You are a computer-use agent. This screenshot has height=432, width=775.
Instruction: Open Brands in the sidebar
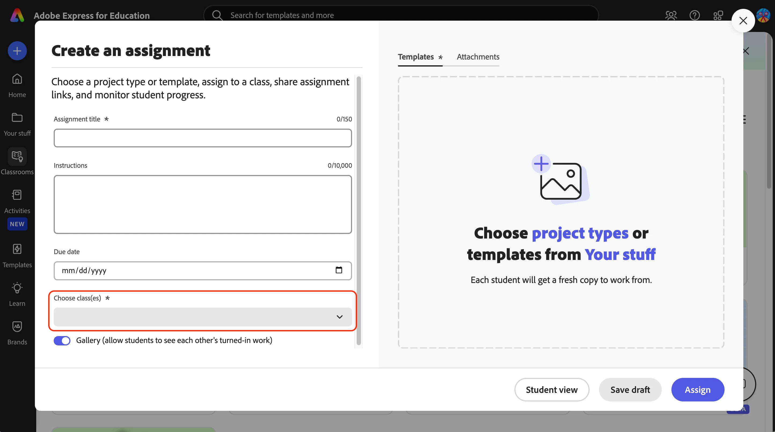coord(17,333)
